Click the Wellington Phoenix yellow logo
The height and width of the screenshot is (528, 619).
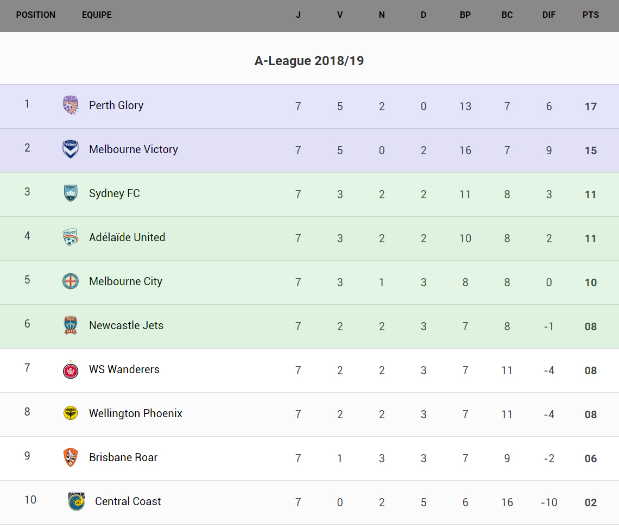point(71,413)
